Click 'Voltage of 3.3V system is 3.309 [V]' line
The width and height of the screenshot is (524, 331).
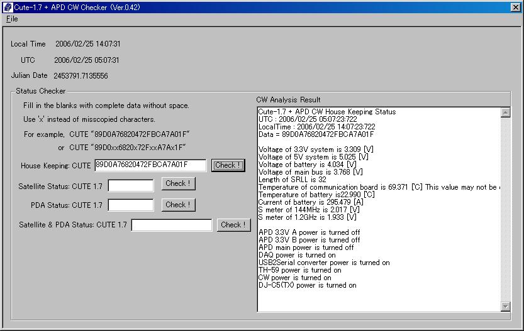[x=316, y=149]
